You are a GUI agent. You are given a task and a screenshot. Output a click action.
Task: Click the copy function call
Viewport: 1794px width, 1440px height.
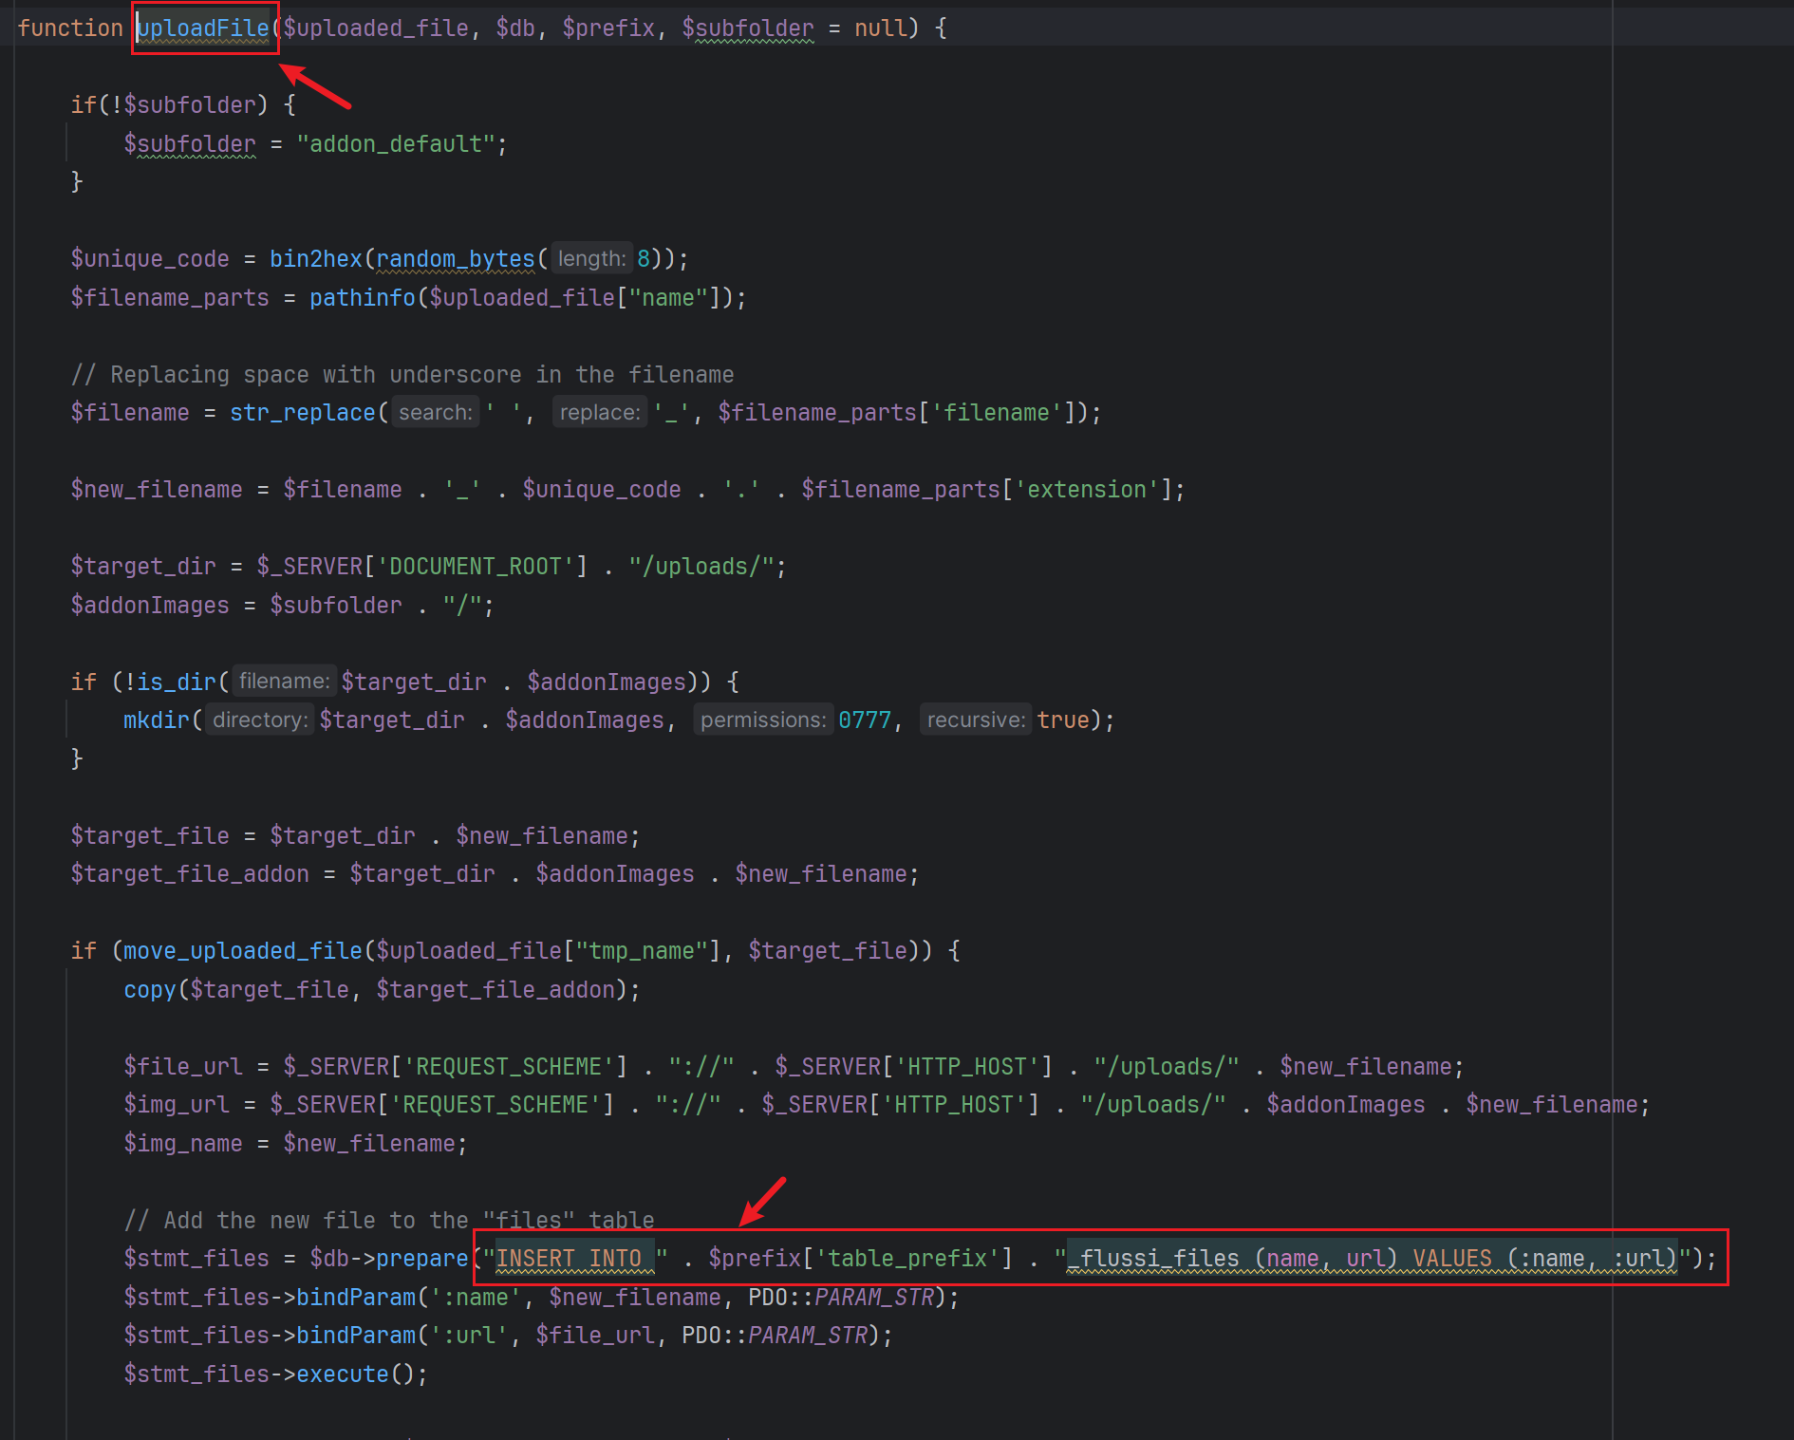(x=150, y=990)
